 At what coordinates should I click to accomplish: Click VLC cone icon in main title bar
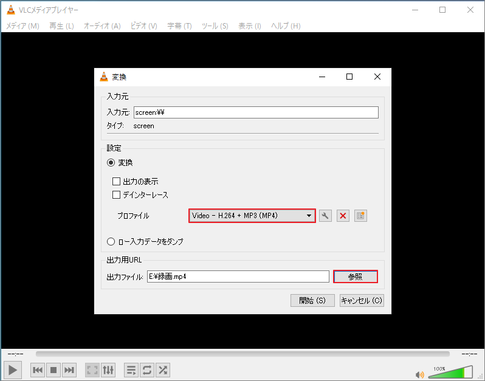point(11,10)
